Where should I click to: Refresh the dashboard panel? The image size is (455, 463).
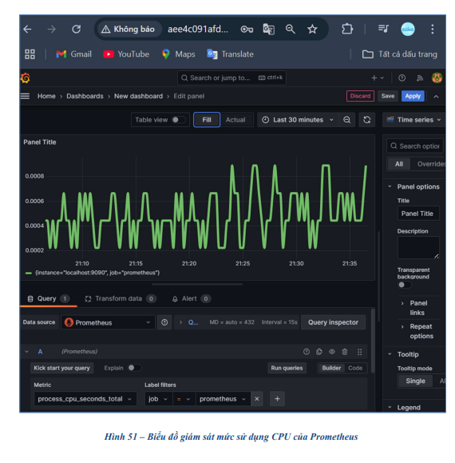pos(366,120)
